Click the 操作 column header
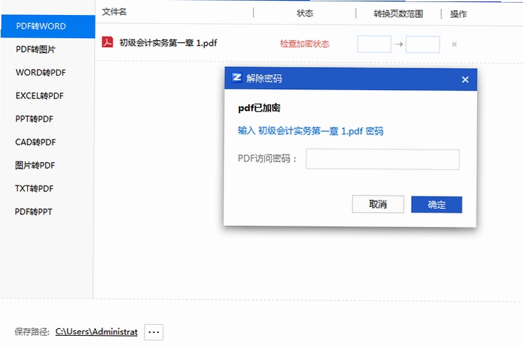Image resolution: width=523 pixels, height=348 pixels. [458, 14]
